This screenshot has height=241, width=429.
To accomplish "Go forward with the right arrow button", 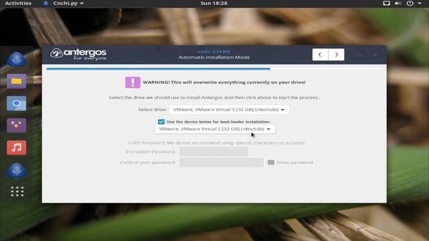I will (x=336, y=55).
